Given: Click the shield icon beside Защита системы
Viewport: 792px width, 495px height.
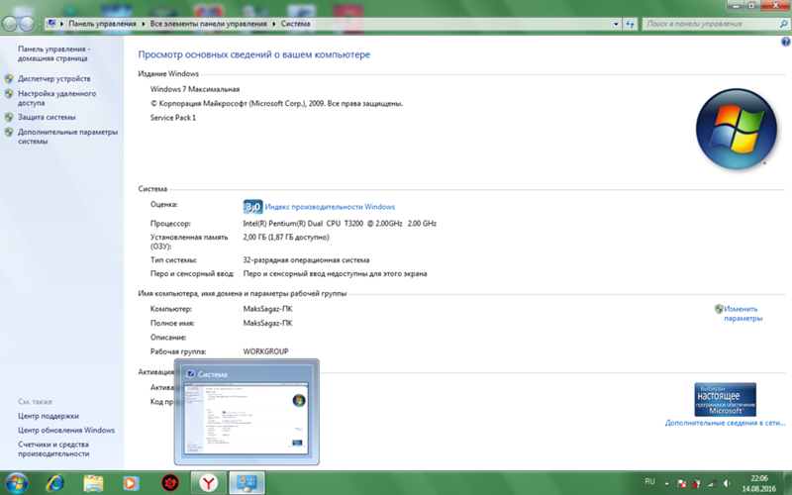Looking at the screenshot, I should pos(9,117).
